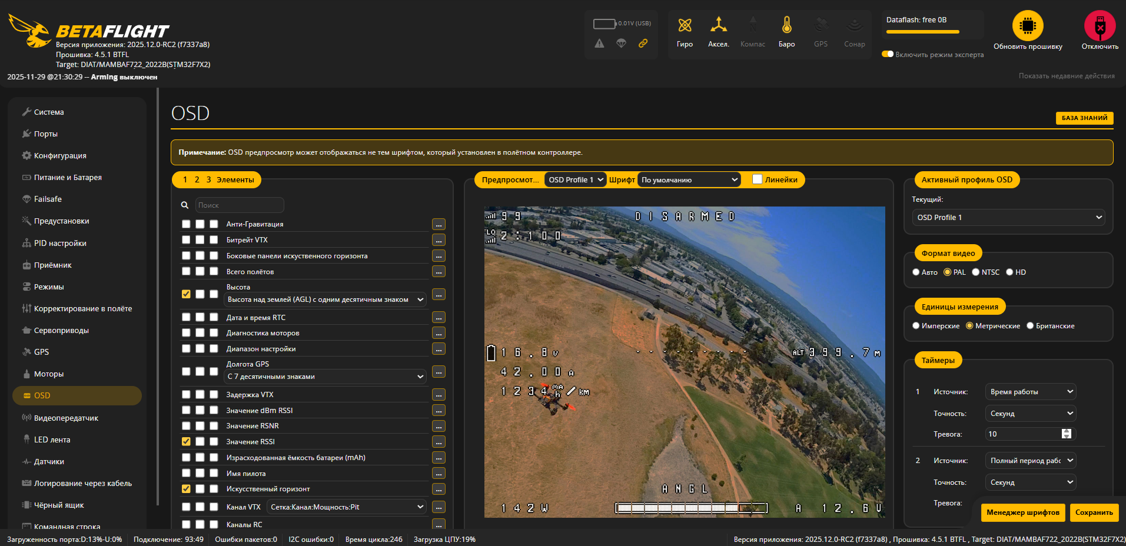Open Видеопередатчик using its sidebar icon

point(25,418)
